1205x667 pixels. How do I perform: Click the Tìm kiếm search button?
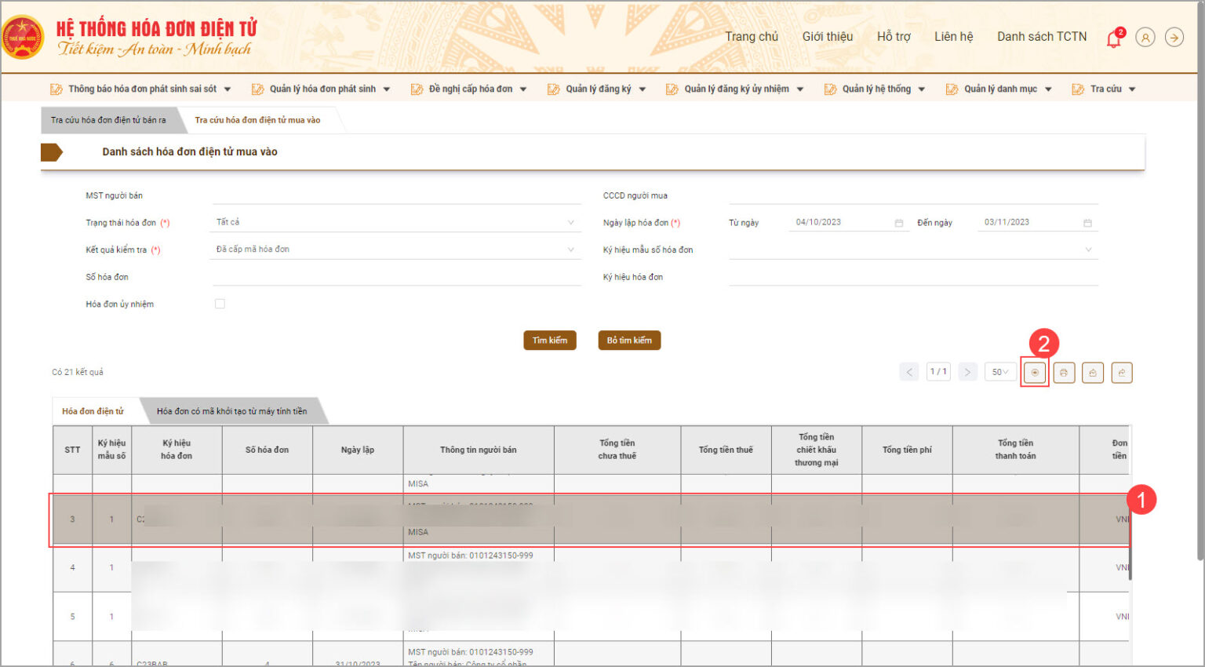click(550, 341)
